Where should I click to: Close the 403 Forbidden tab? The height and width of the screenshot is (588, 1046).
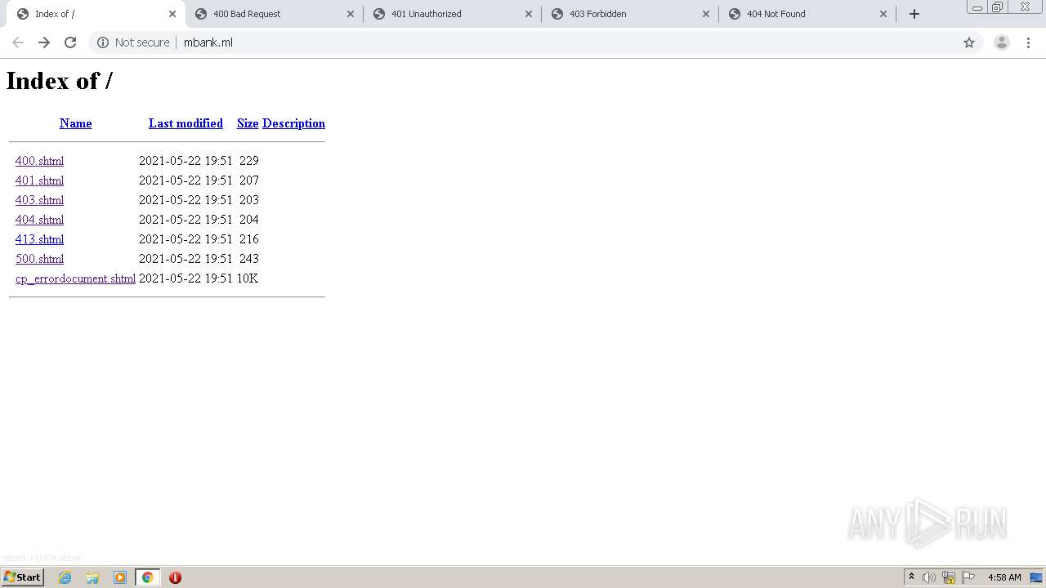(x=706, y=14)
